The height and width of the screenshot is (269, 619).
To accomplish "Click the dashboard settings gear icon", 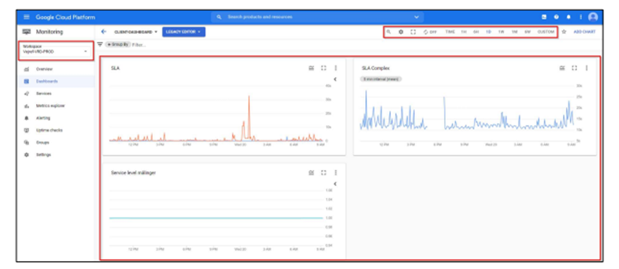I will (401, 31).
